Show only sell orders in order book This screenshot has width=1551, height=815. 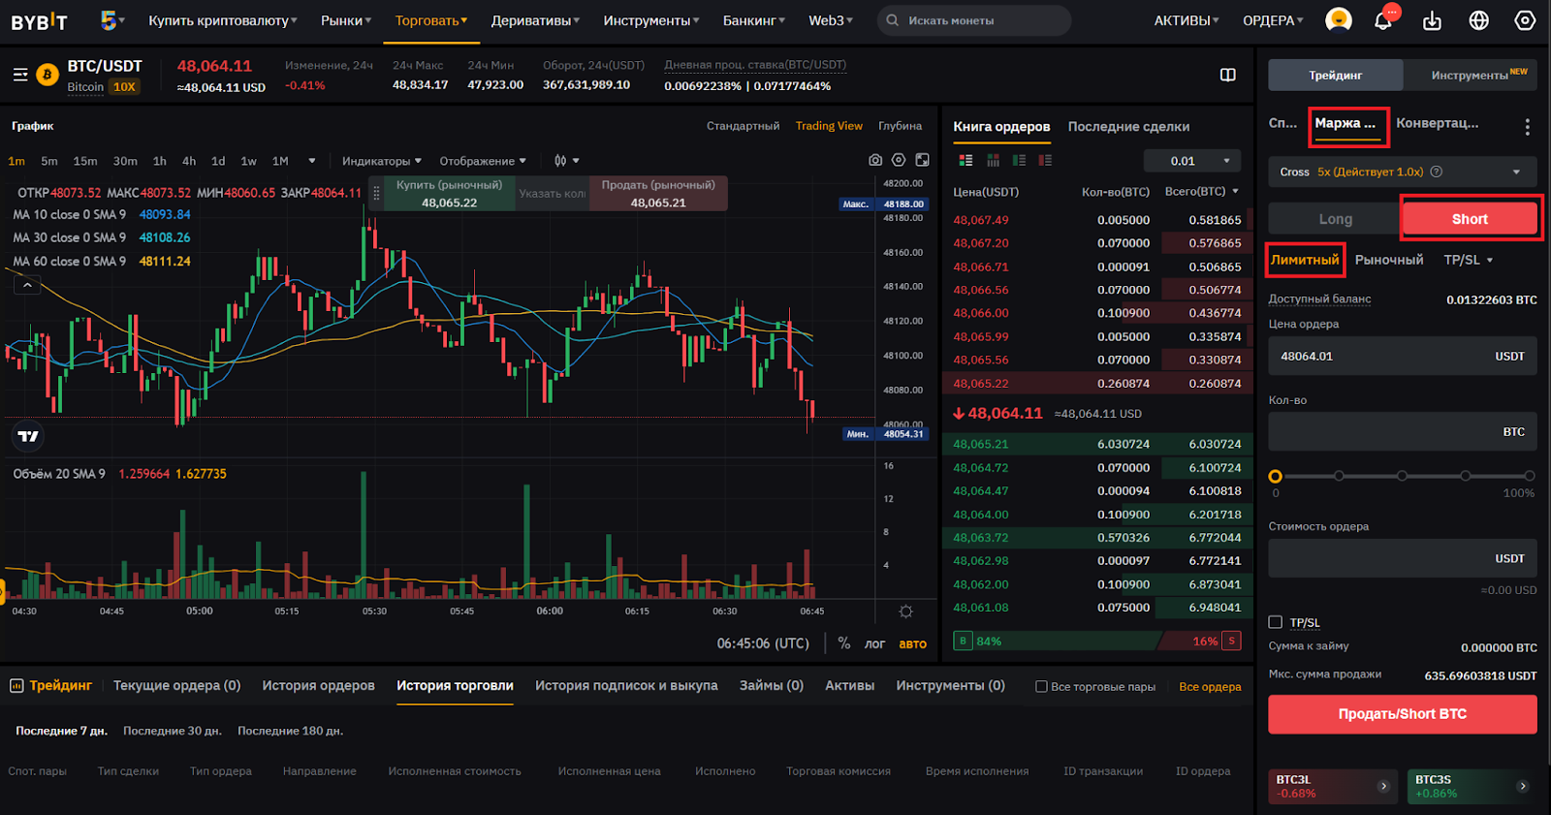click(x=1045, y=161)
